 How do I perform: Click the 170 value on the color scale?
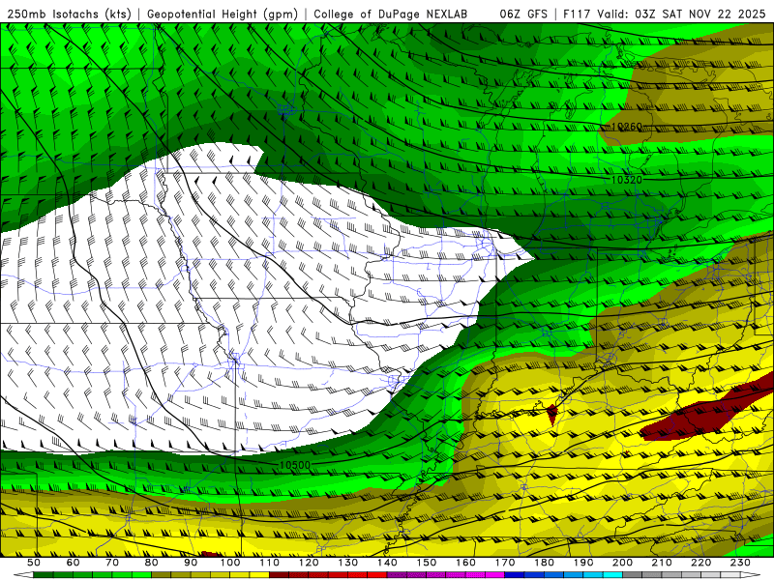[x=504, y=563]
